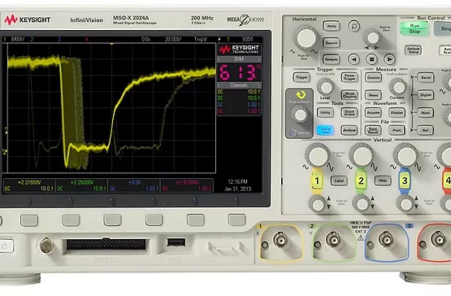Toggle channel 1 yellow button
451x296 pixels.
317,181
